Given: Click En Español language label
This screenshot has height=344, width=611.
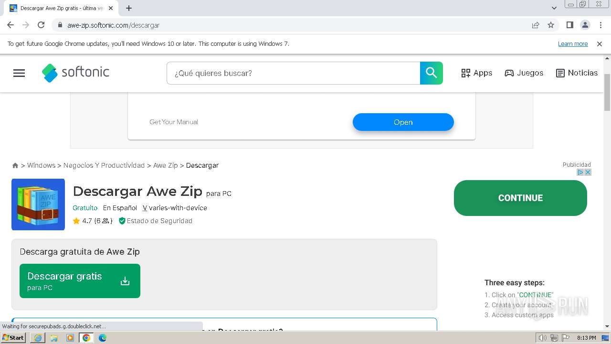Looking at the screenshot, I should tap(120, 208).
